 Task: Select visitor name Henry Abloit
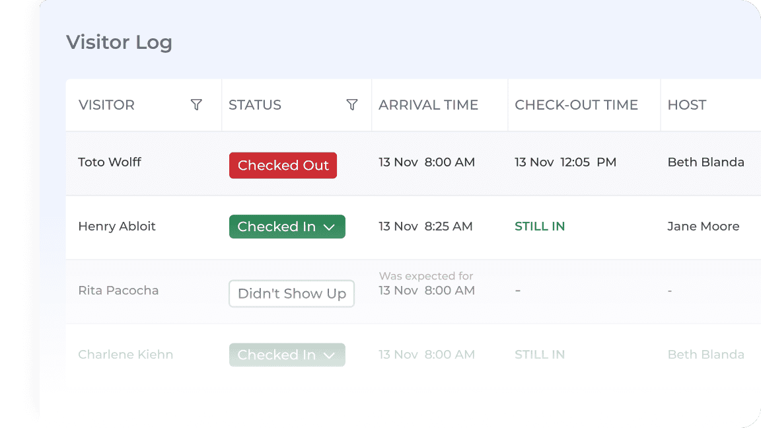117,226
